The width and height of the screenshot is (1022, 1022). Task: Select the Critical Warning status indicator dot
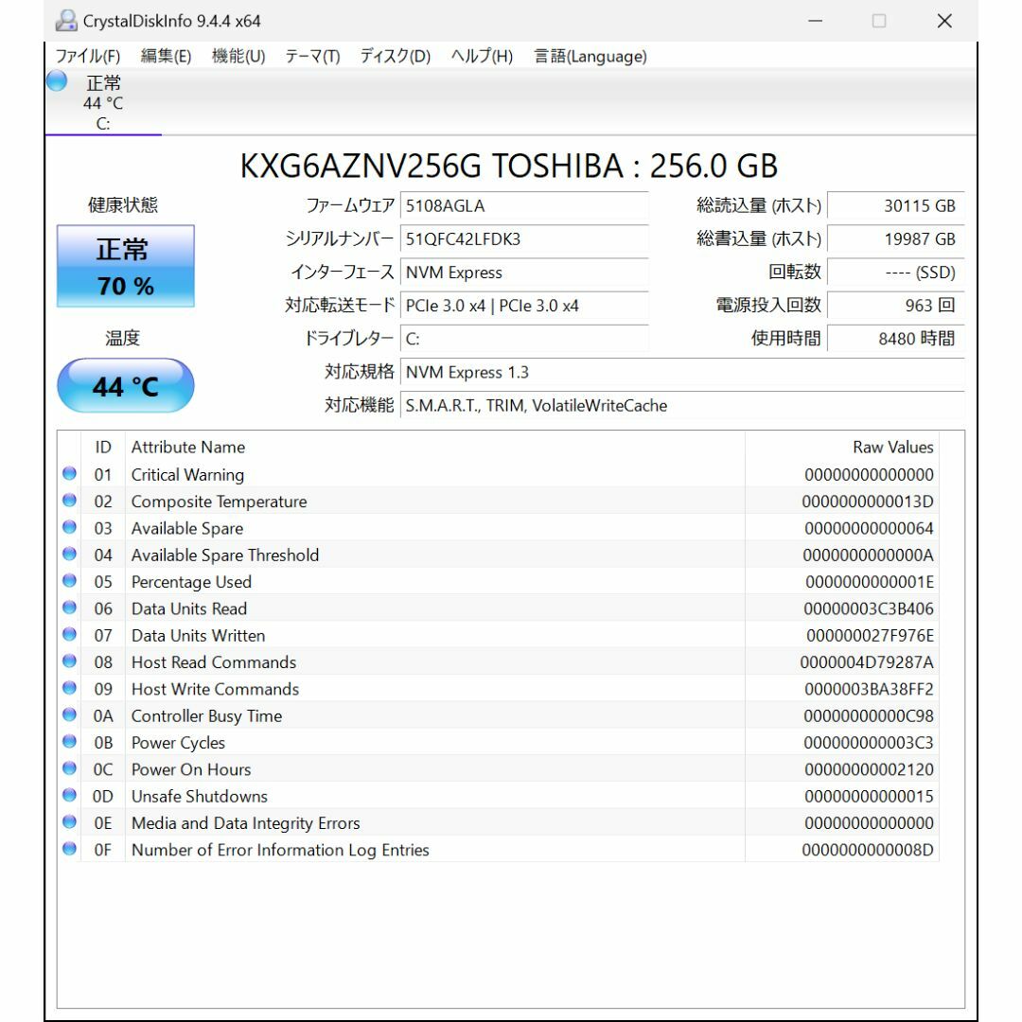[70, 474]
